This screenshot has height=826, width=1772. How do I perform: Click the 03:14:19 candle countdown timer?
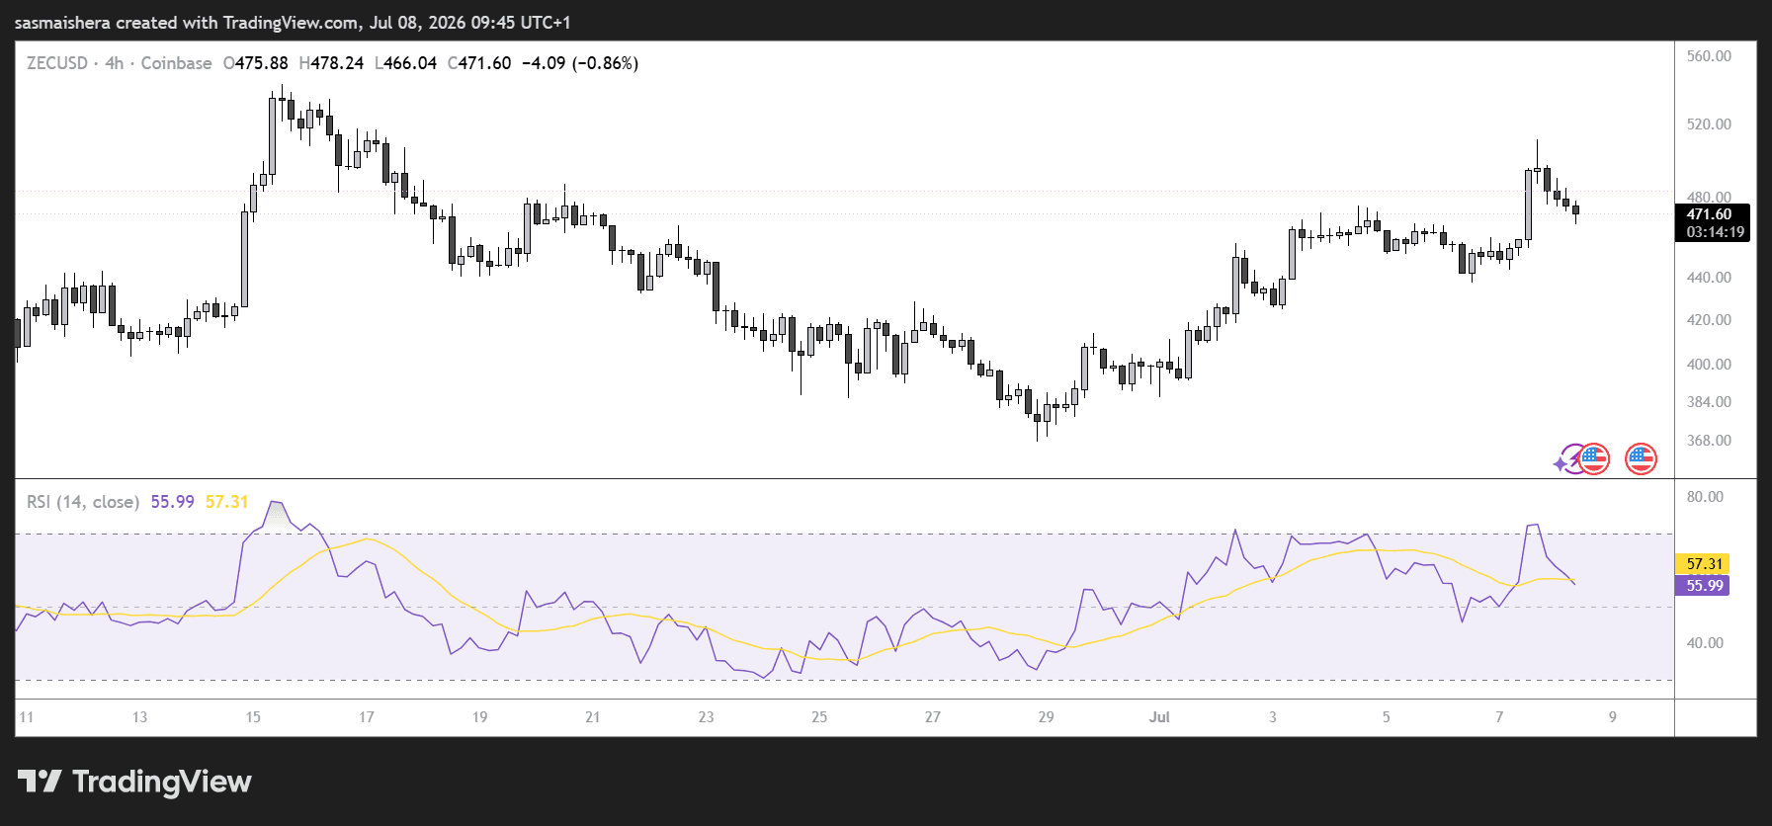click(x=1712, y=232)
